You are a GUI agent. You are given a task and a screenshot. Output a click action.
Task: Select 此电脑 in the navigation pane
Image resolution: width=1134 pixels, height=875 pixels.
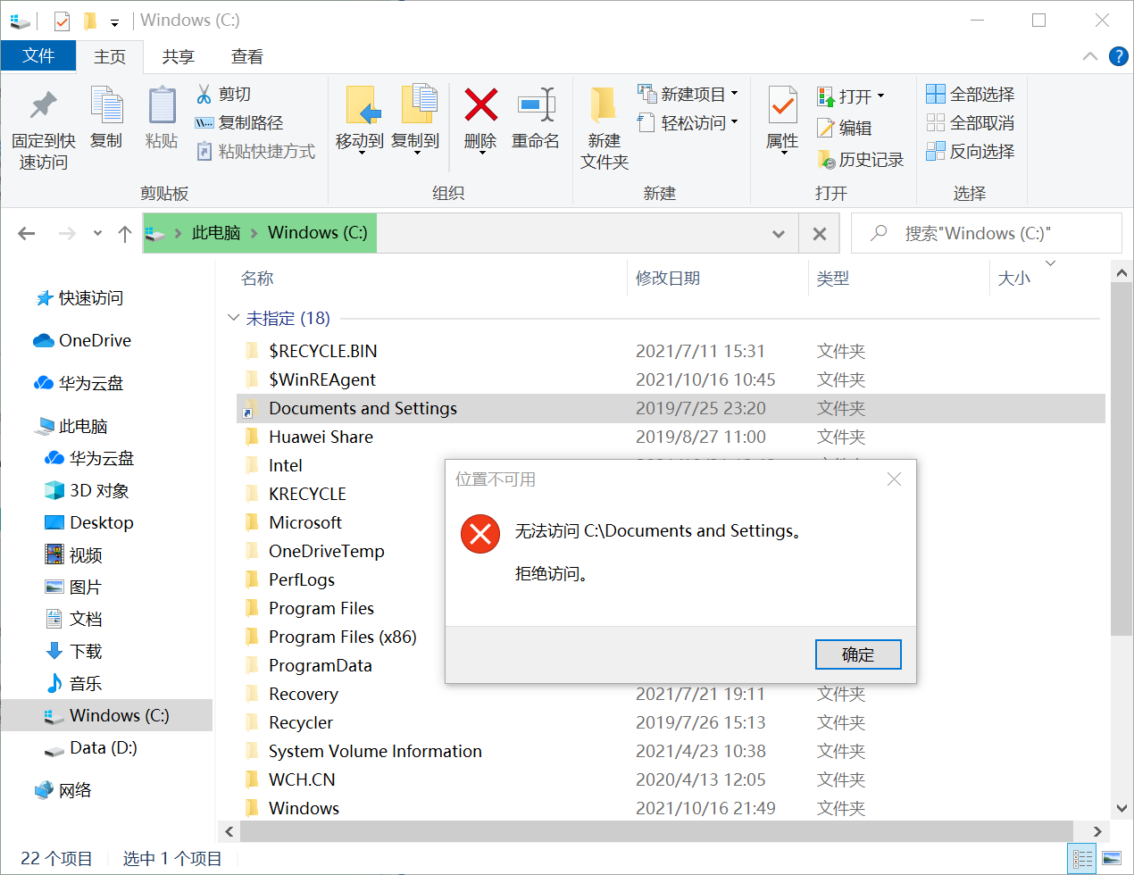[83, 427]
